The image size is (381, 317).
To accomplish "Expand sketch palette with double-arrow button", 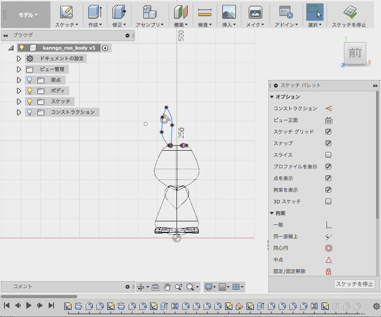I will coord(375,86).
